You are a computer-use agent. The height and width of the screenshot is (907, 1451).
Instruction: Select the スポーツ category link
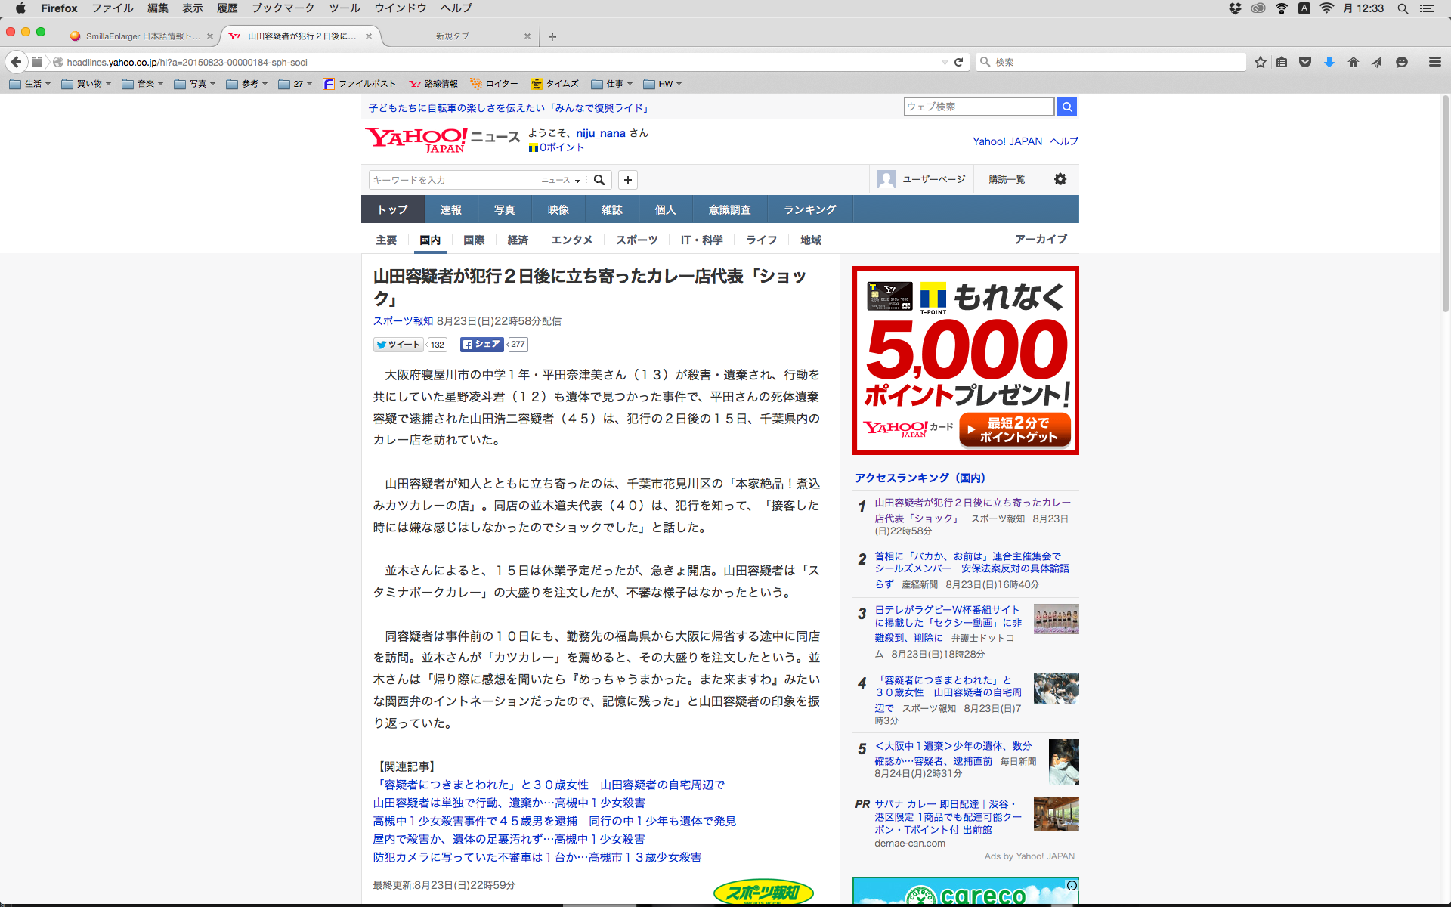636,240
